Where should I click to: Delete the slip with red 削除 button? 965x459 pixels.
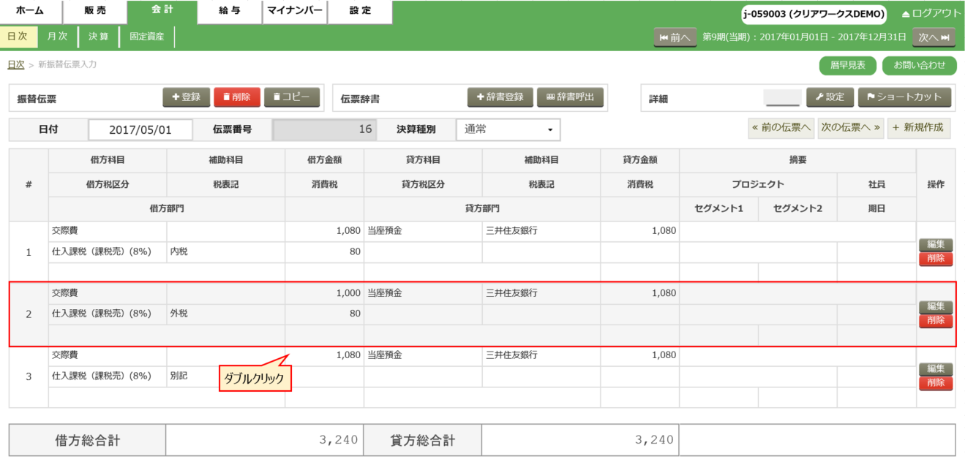pyautogui.click(x=237, y=97)
